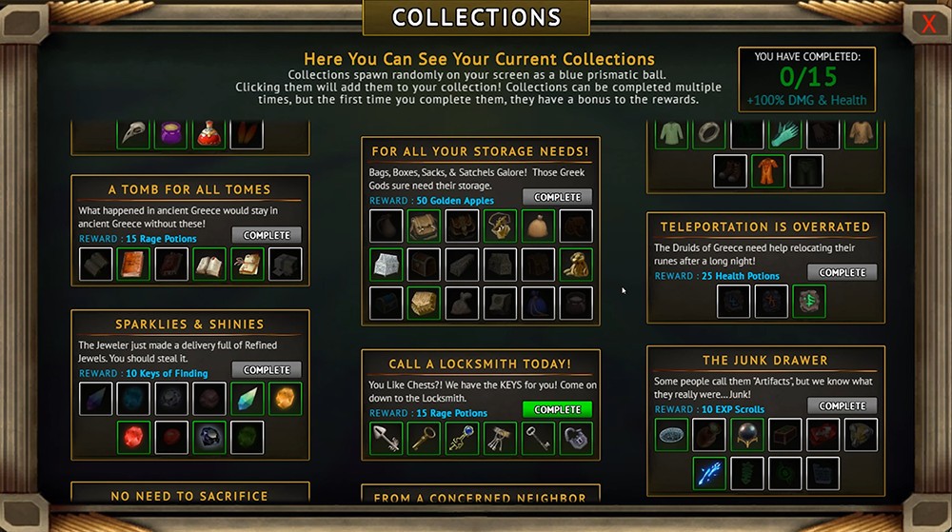
Task: Click the red potion flask icon
Action: coord(208,133)
